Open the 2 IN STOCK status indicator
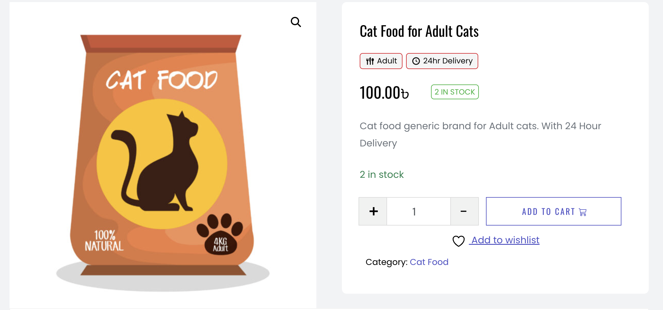Screen dimensions: 663x310 click(x=454, y=92)
